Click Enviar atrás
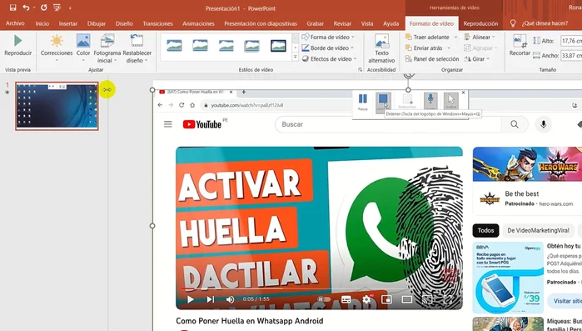Screen dimensions: 582x331 tap(424, 48)
